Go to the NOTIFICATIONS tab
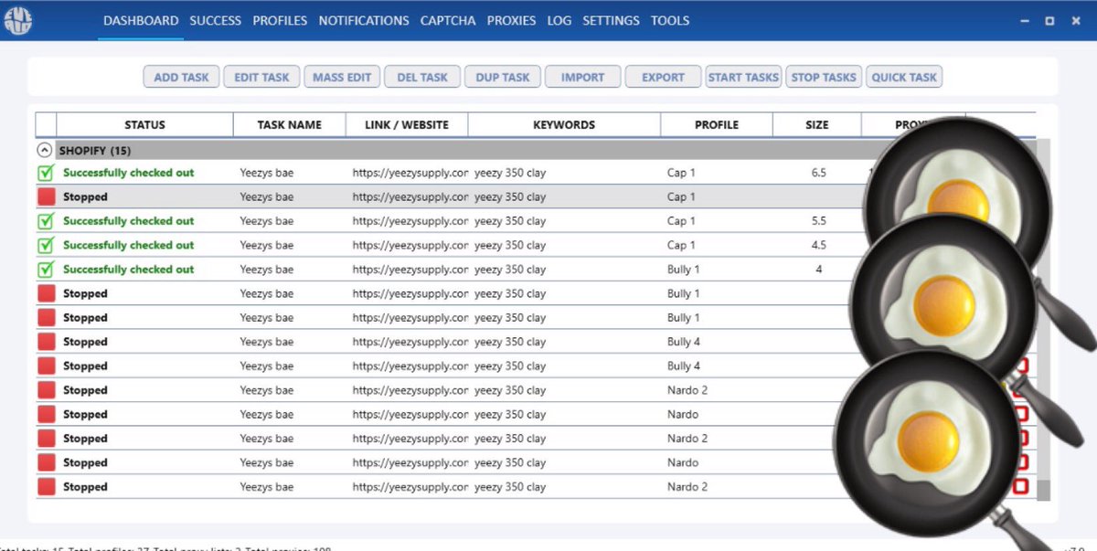The image size is (1097, 551). point(364,20)
